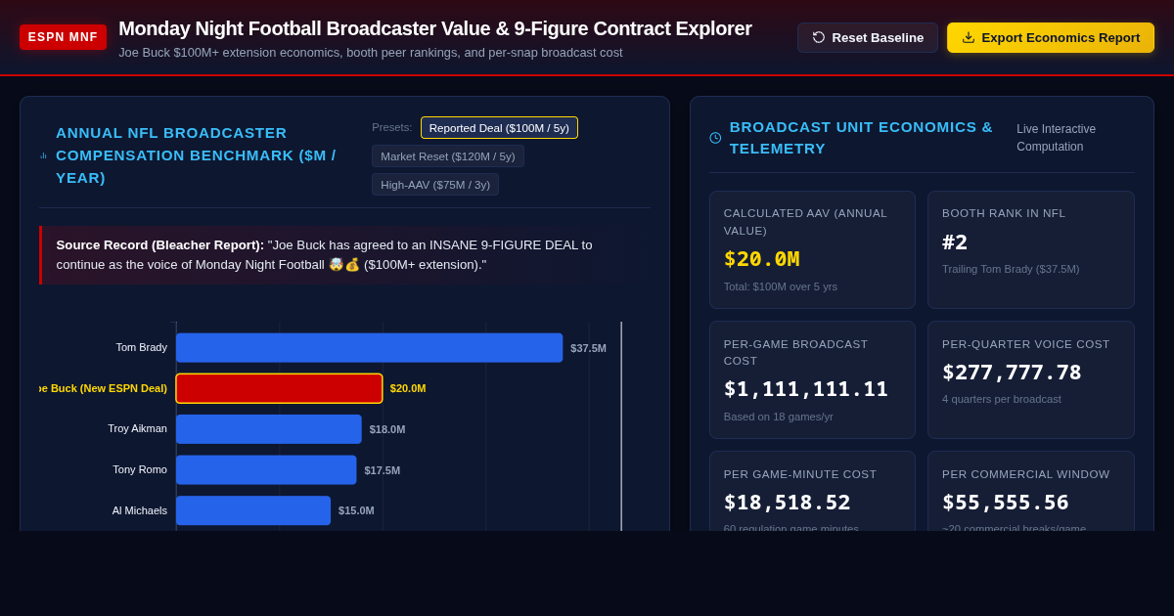Click the Tony Romo bar in chart

(266, 470)
